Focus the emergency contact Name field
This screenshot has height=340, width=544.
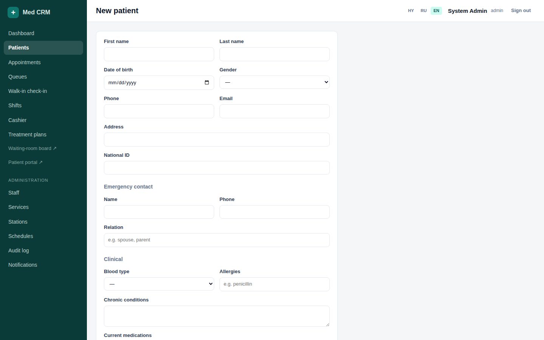pos(159,212)
